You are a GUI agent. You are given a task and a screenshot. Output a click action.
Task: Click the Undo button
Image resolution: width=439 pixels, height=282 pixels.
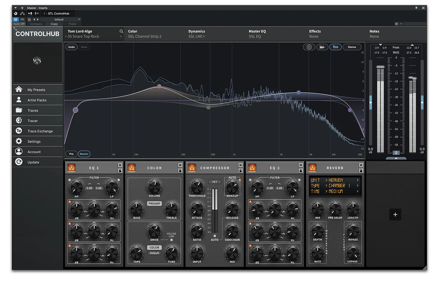(71, 47)
